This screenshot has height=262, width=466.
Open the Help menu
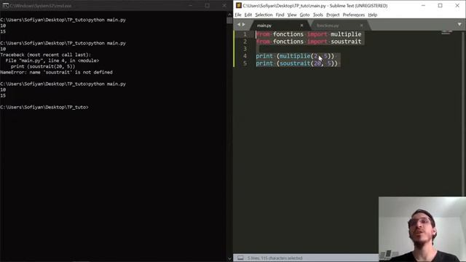coord(372,15)
